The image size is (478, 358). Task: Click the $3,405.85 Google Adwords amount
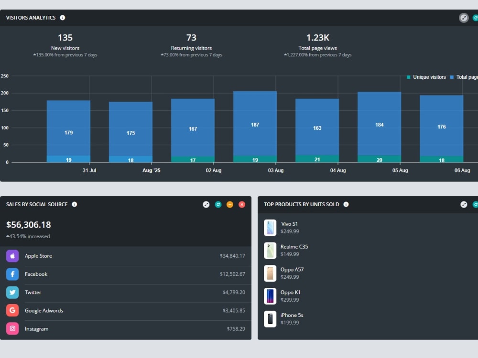tap(234, 311)
